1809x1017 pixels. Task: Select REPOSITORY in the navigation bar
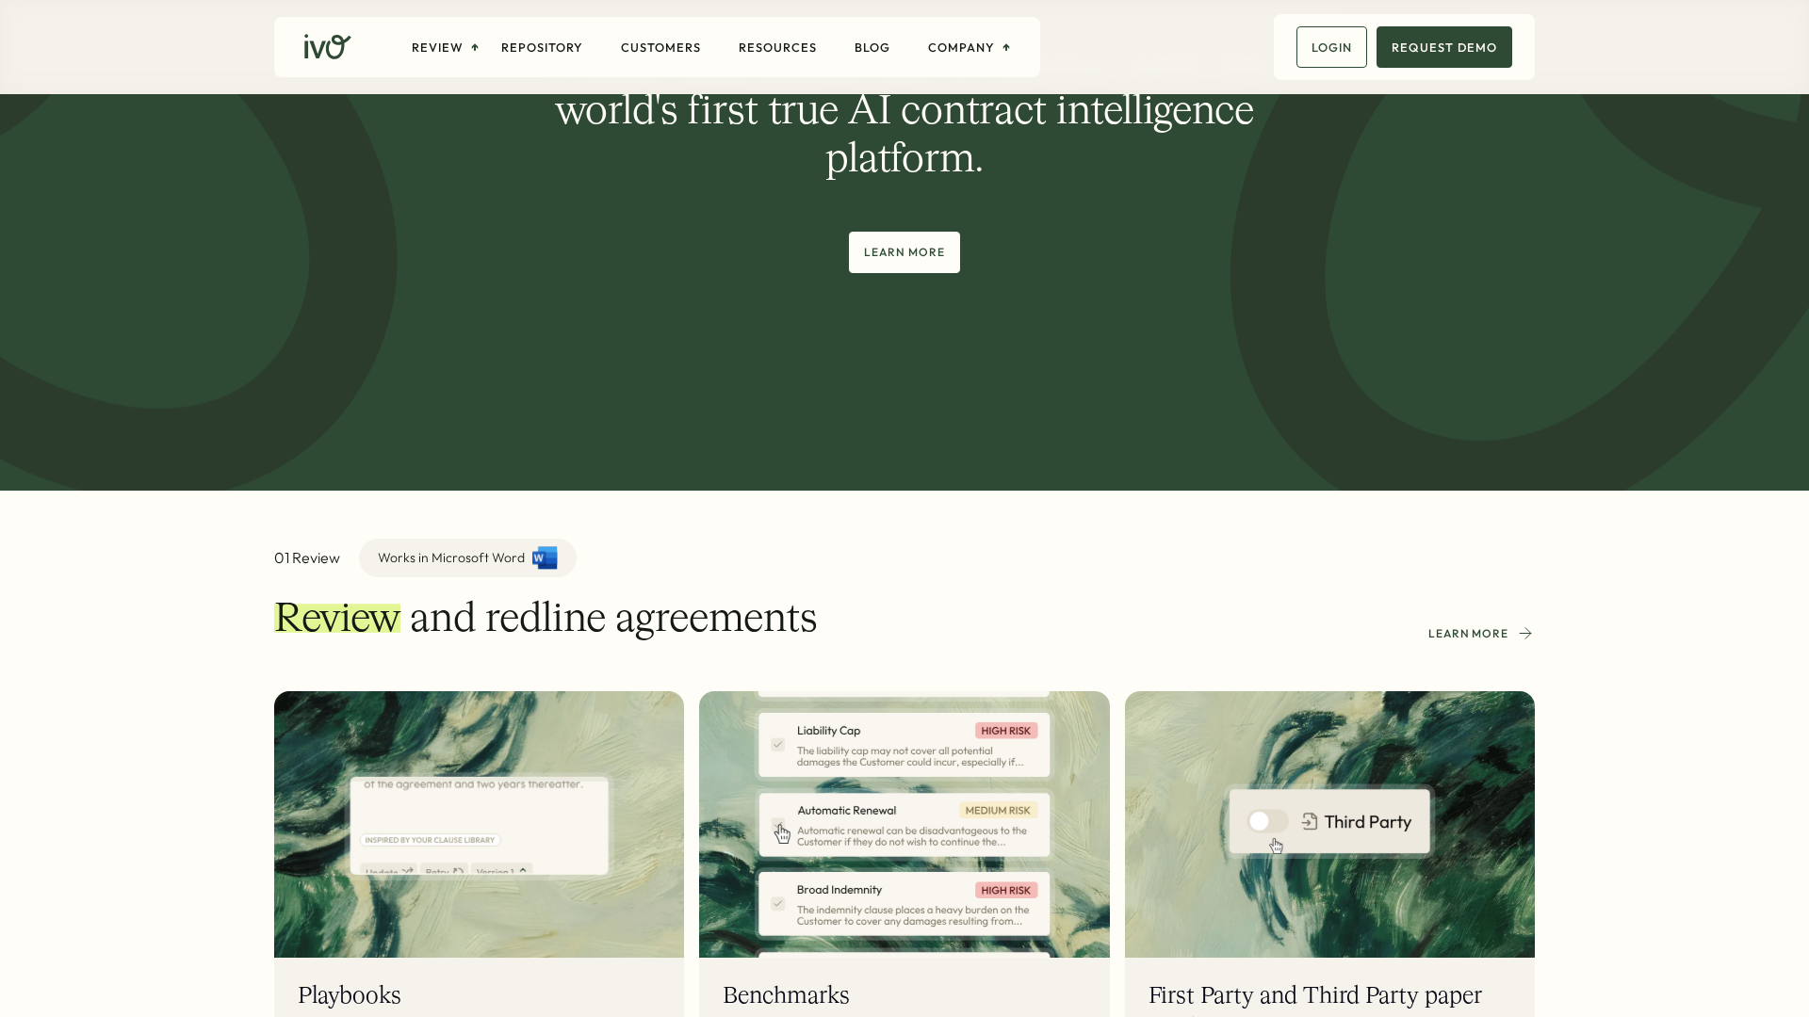pyautogui.click(x=541, y=47)
